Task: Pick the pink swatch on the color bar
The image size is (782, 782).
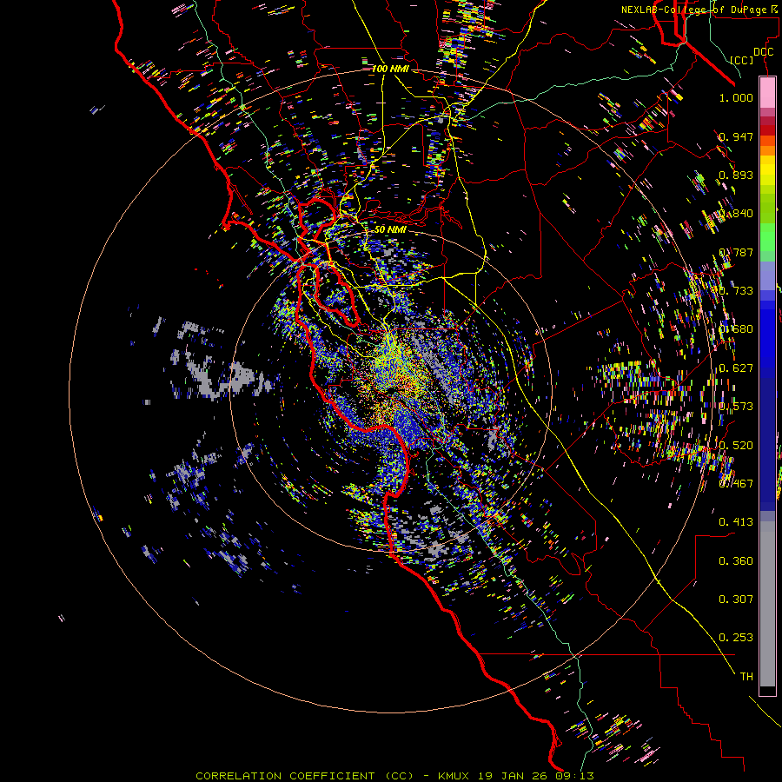Action: (767, 92)
